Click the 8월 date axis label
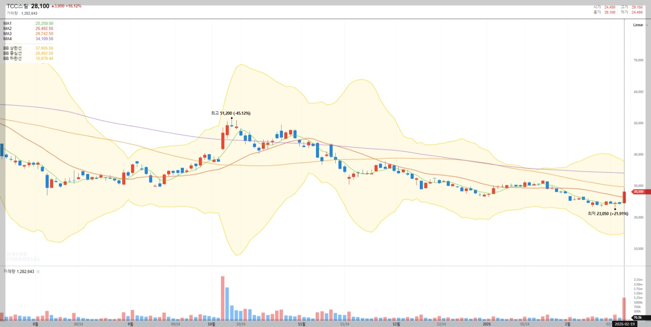 pos(35,324)
